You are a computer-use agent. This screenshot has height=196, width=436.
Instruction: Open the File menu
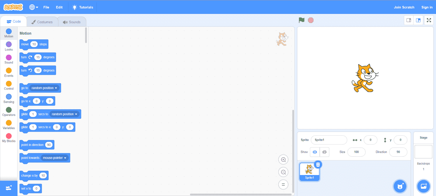46,7
